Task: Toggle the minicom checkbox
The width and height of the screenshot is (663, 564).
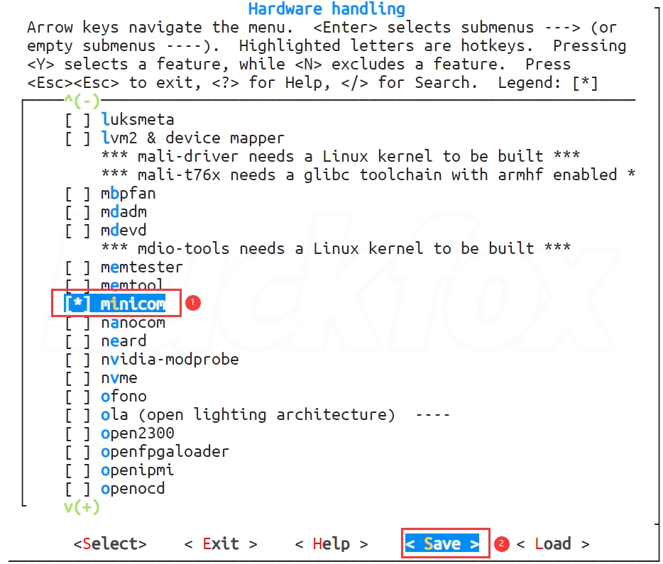Action: (114, 304)
